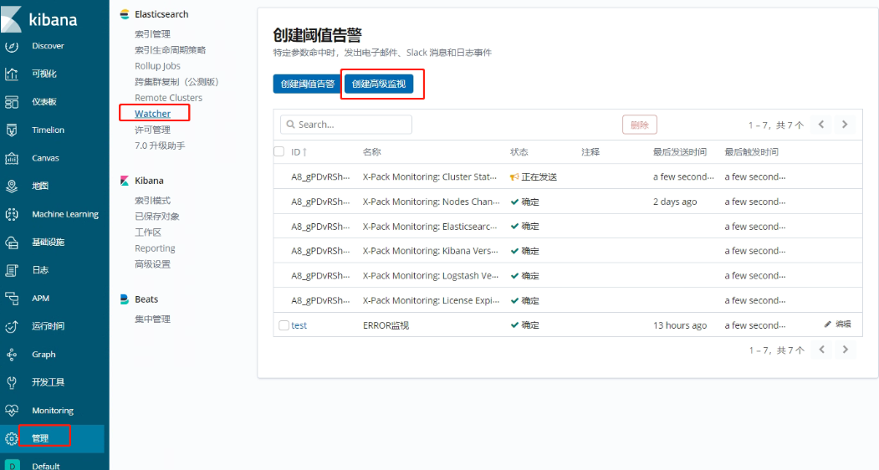Click the 运行时间 uptime icon
Image resolution: width=879 pixels, height=470 pixels.
click(12, 326)
